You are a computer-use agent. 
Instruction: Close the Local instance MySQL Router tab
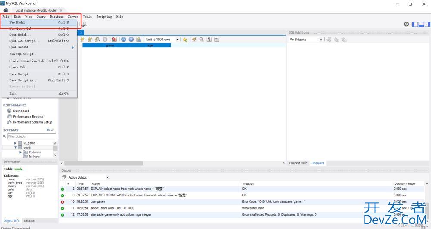[x=61, y=10]
